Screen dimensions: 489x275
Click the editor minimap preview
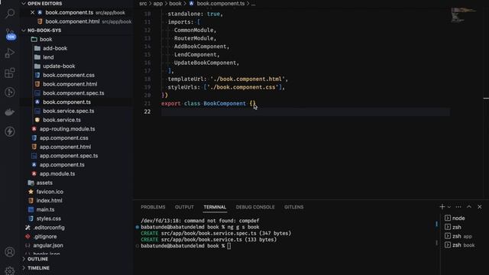464,15
